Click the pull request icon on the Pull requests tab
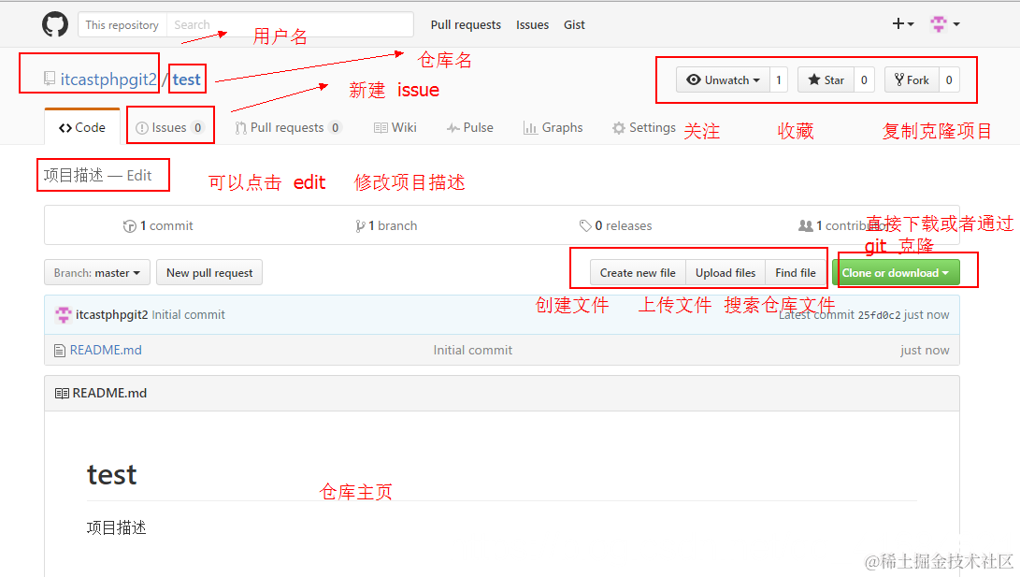The width and height of the screenshot is (1020, 577). point(240,128)
